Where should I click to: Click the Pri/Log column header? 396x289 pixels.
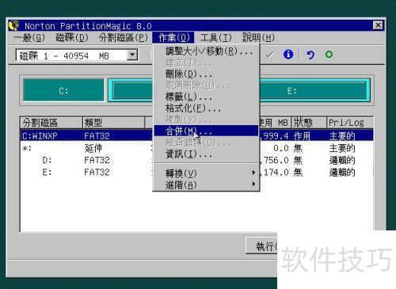350,123
